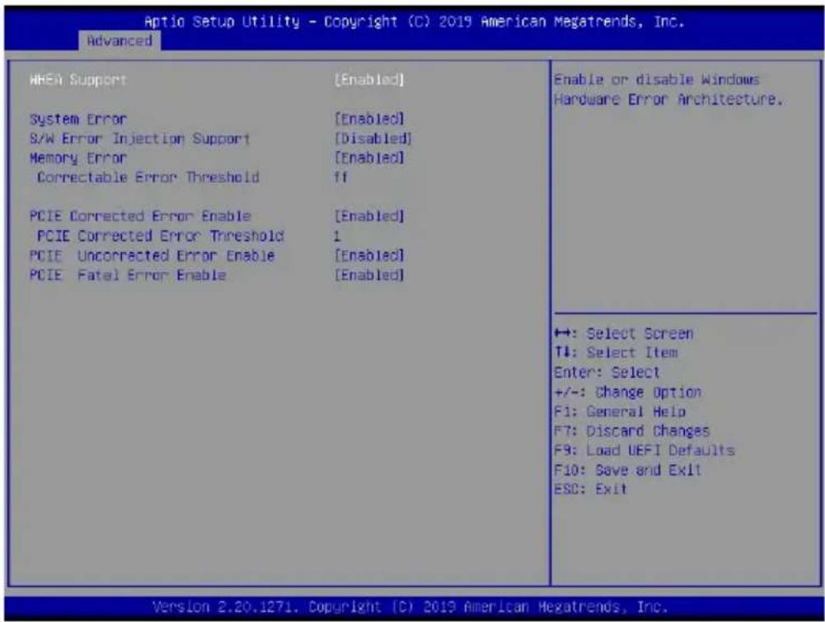The image size is (825, 622).
Task: Click the F1: General Help hint
Action: pos(620,412)
